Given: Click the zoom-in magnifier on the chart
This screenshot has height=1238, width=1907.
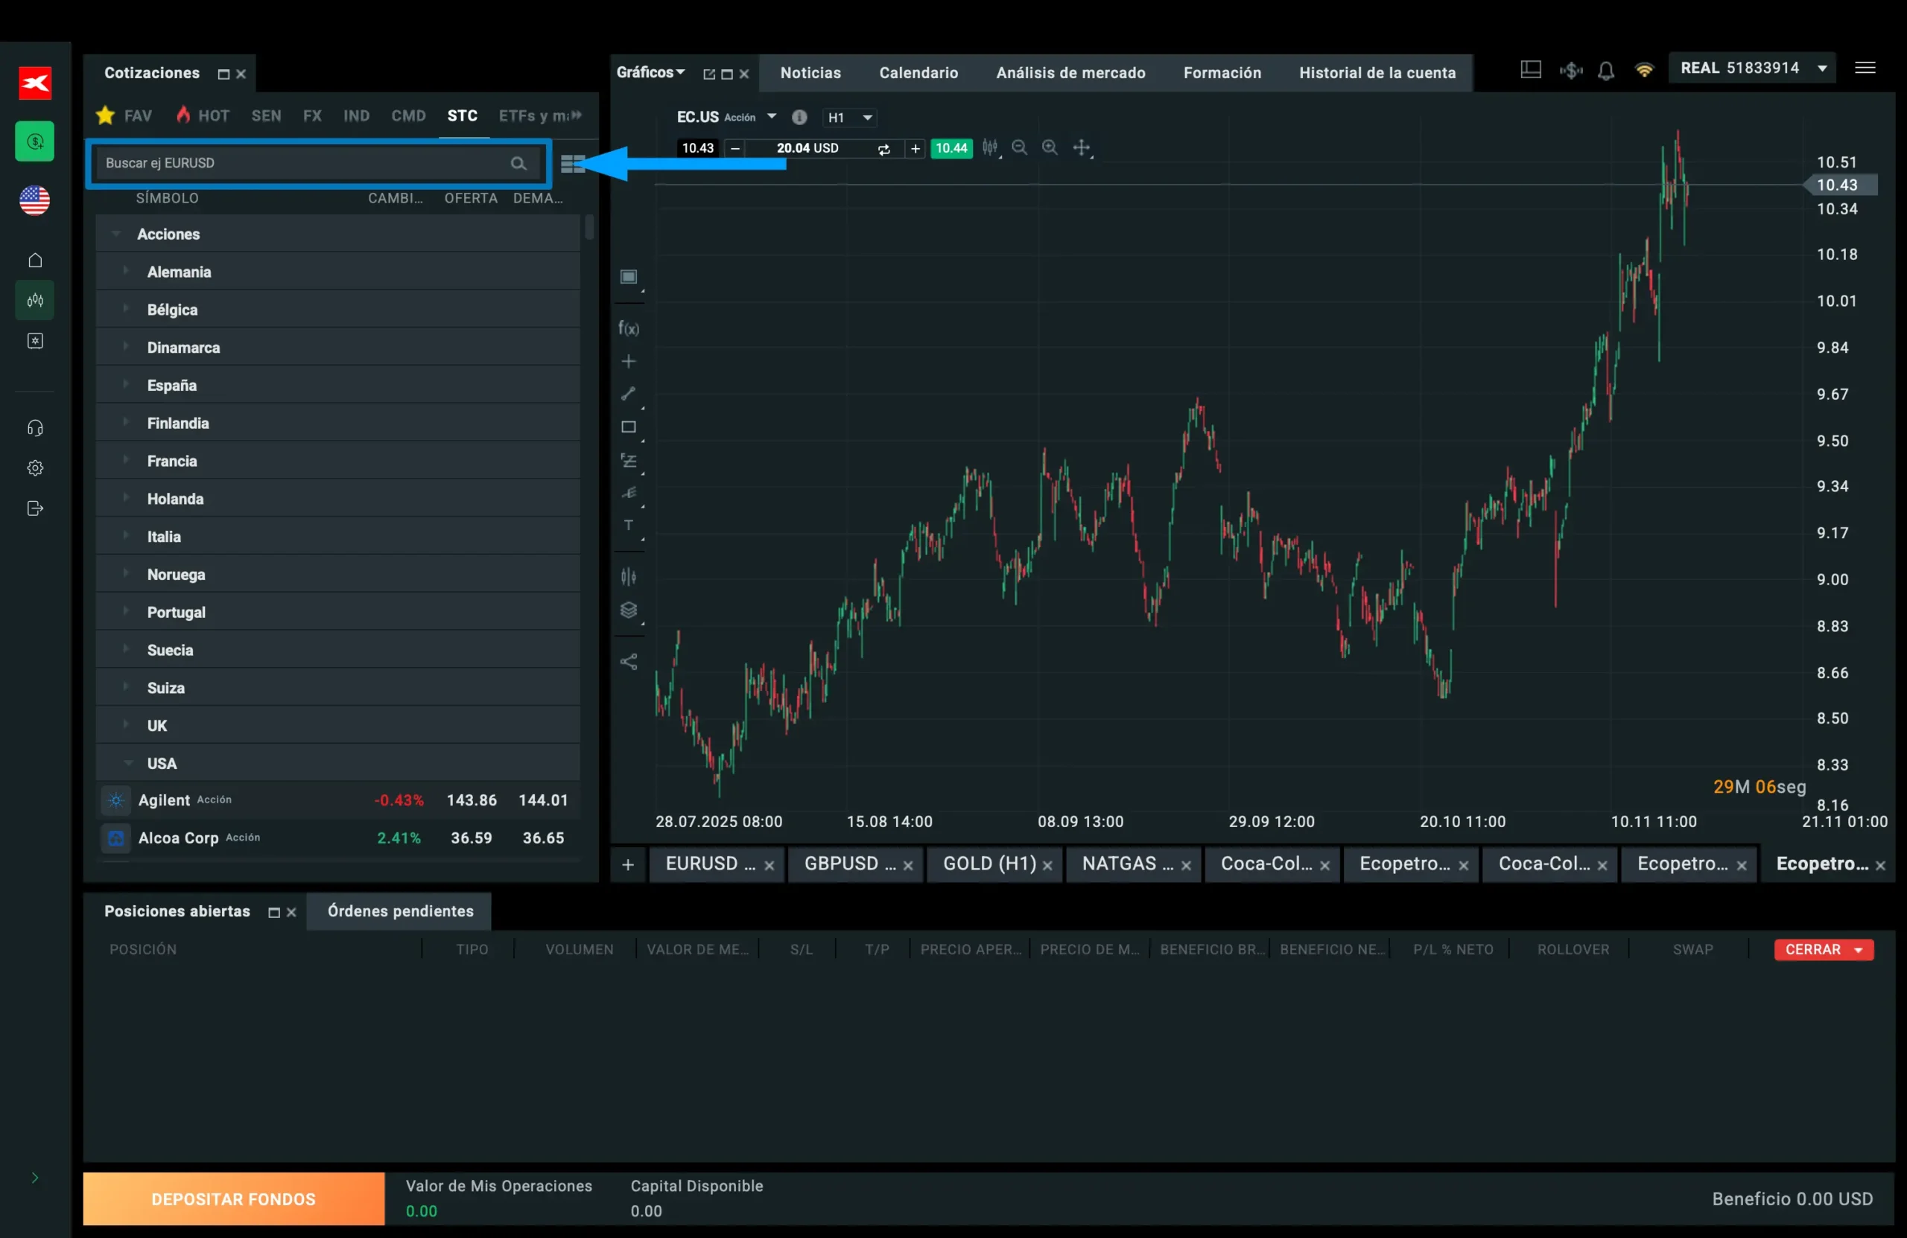Looking at the screenshot, I should [x=1050, y=147].
